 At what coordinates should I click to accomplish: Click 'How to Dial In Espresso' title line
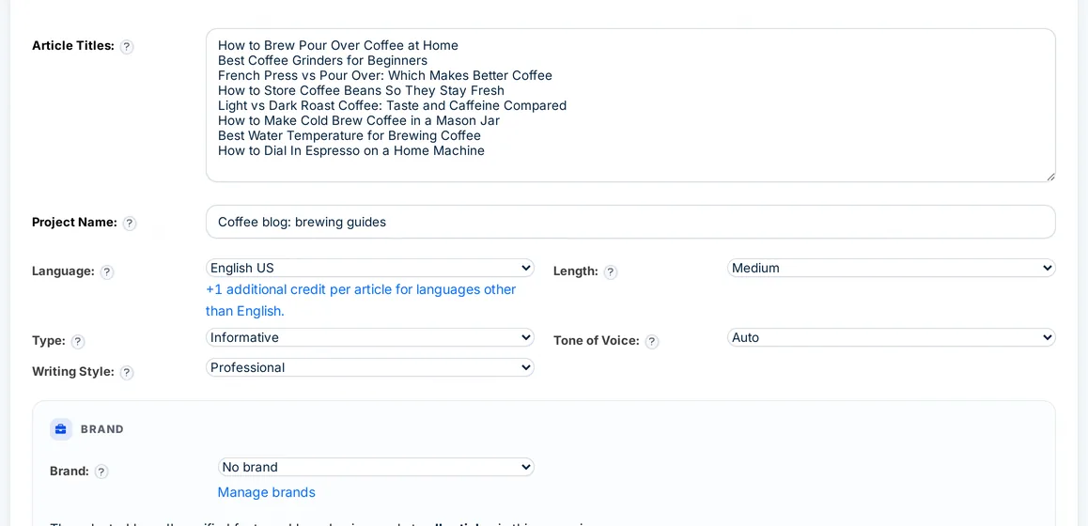point(351,150)
